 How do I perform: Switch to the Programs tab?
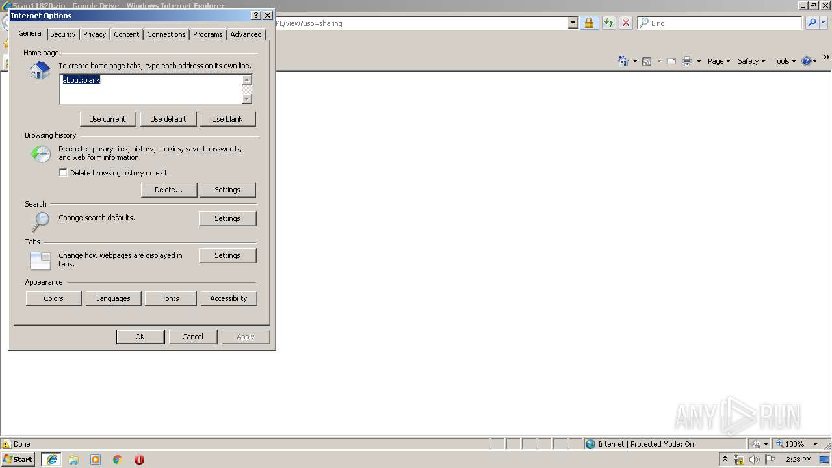(208, 34)
